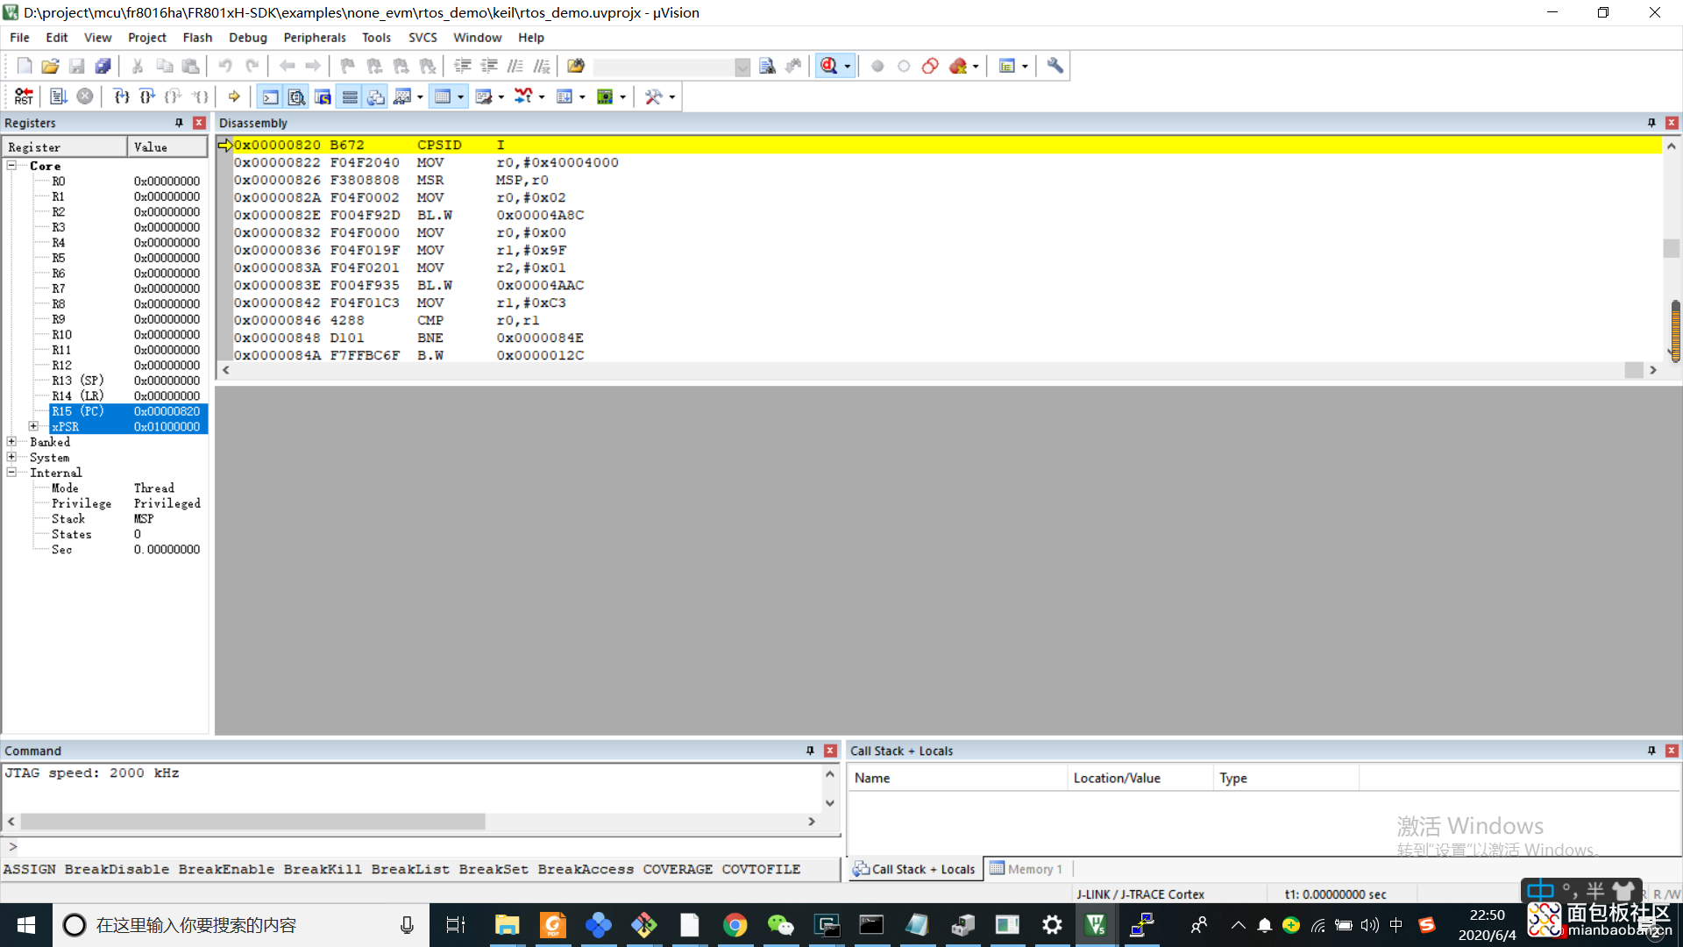Click the Find in Files icon
Viewport: 1683px width, 947px height.
coord(576,66)
